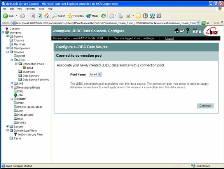
Task: Open Machines in the tree
Action: [19, 44]
